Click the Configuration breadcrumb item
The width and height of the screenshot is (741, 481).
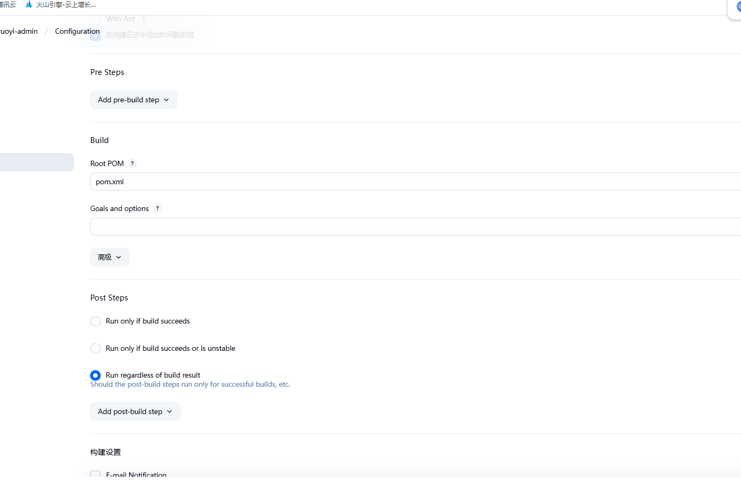click(77, 31)
